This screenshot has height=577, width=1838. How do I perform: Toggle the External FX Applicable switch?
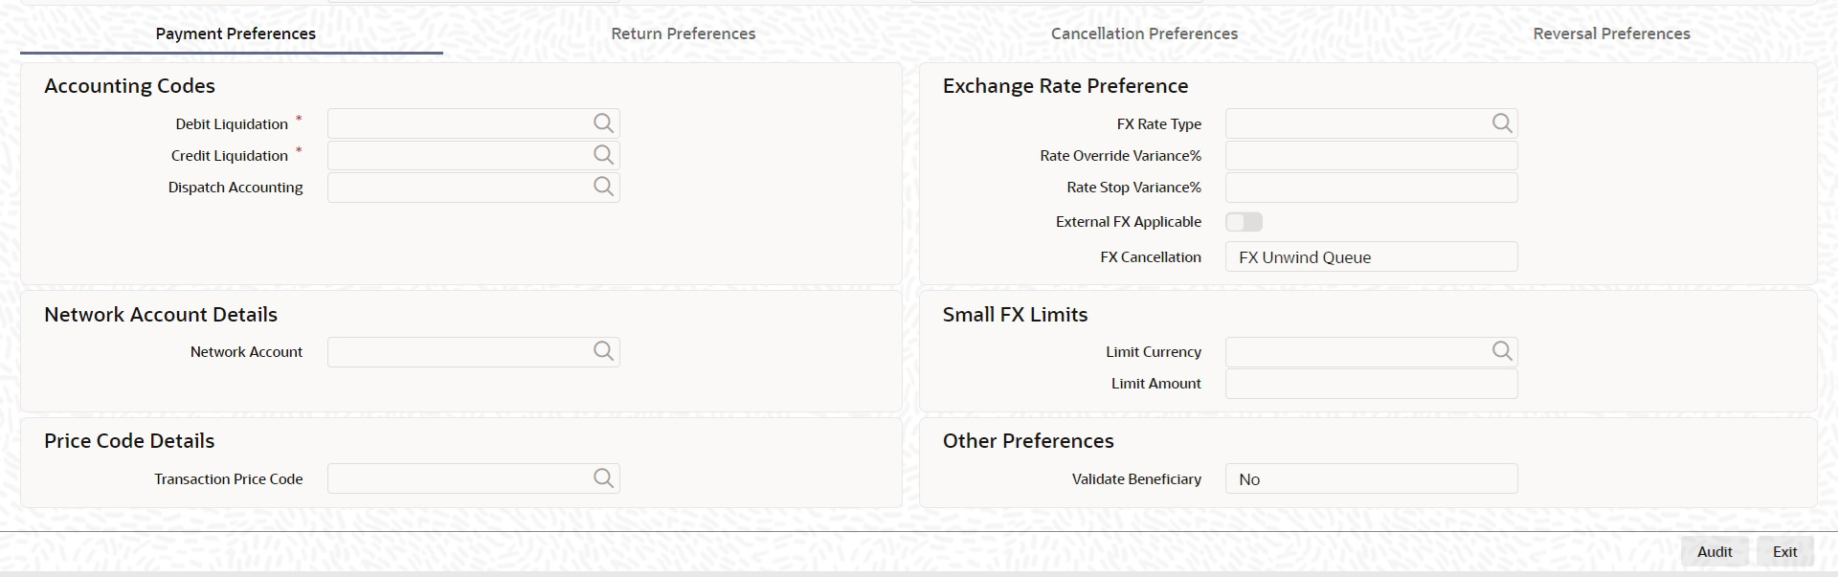[x=1244, y=222]
